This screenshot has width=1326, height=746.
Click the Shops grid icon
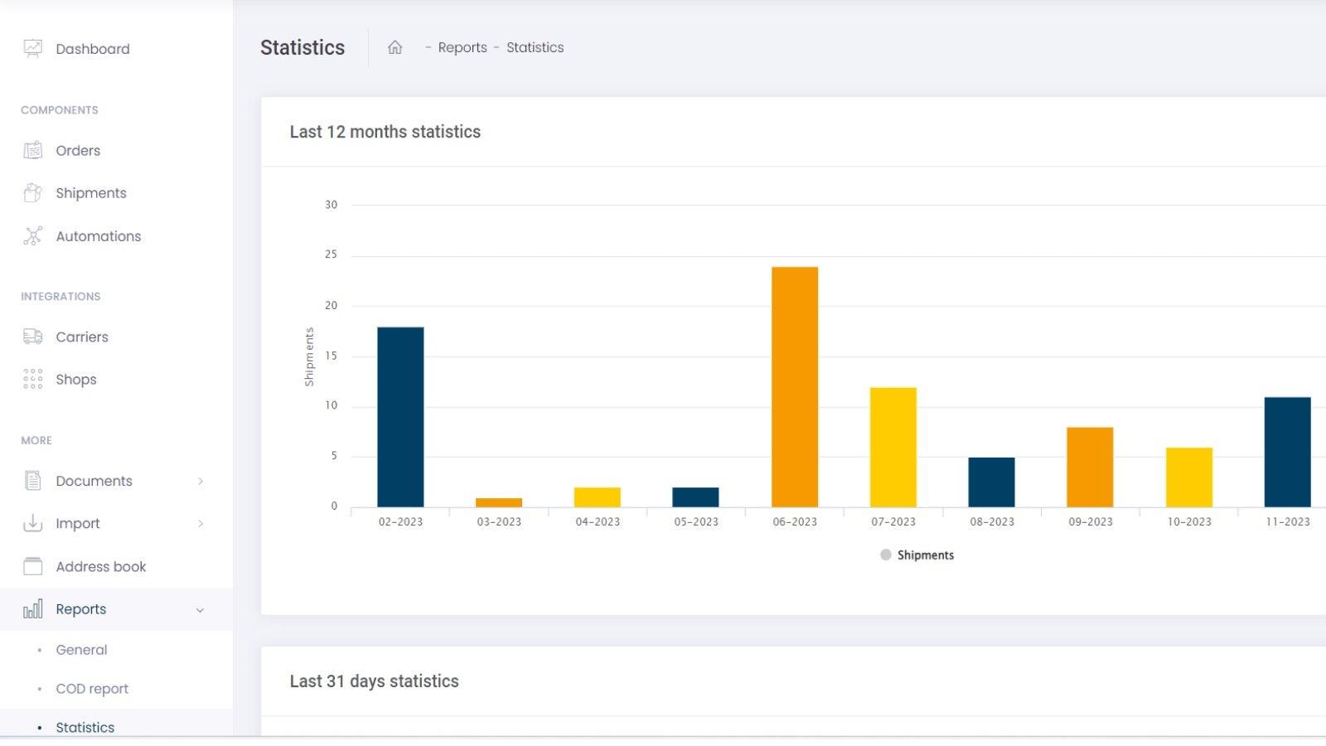tap(32, 380)
